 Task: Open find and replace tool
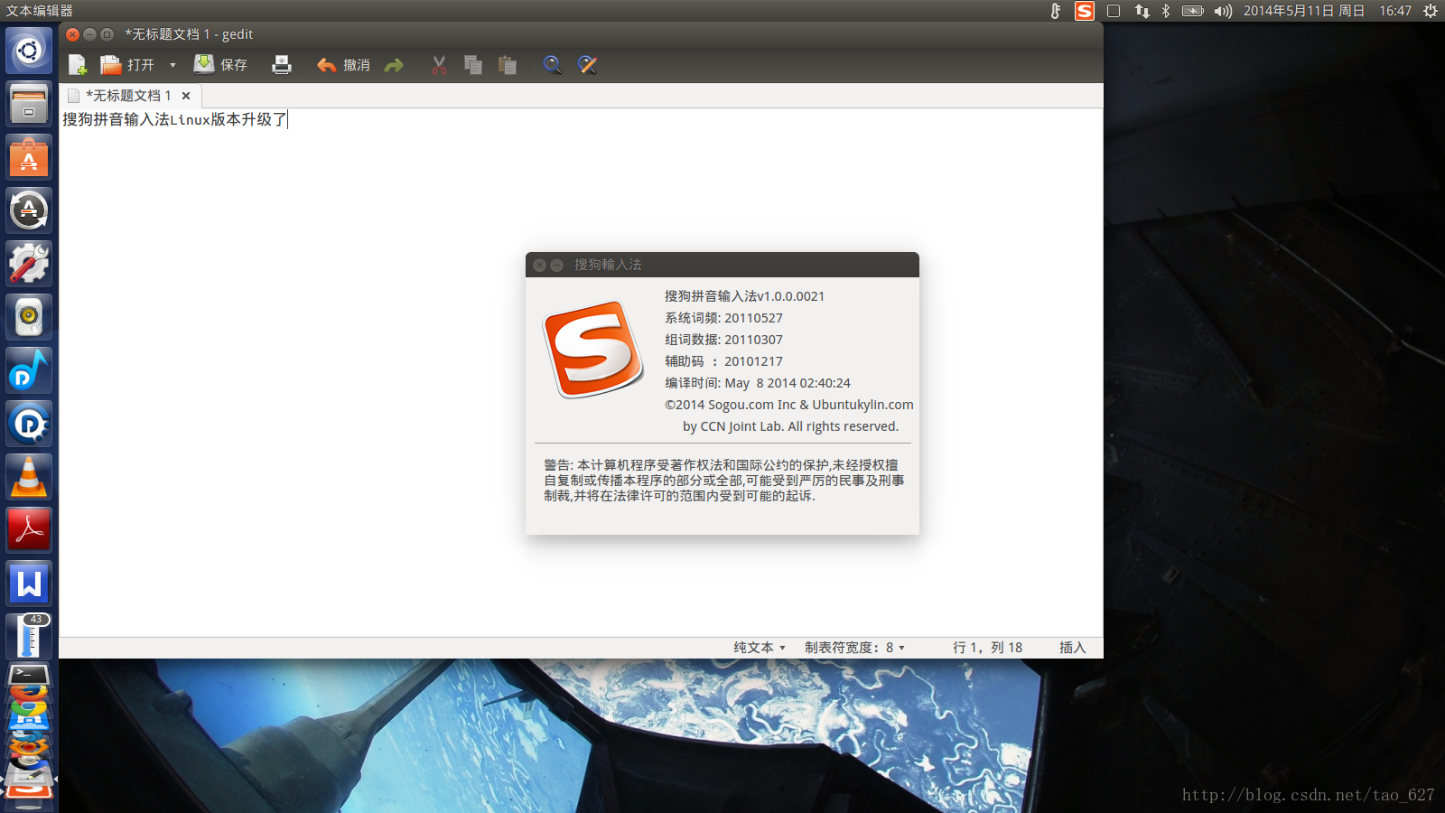(587, 65)
